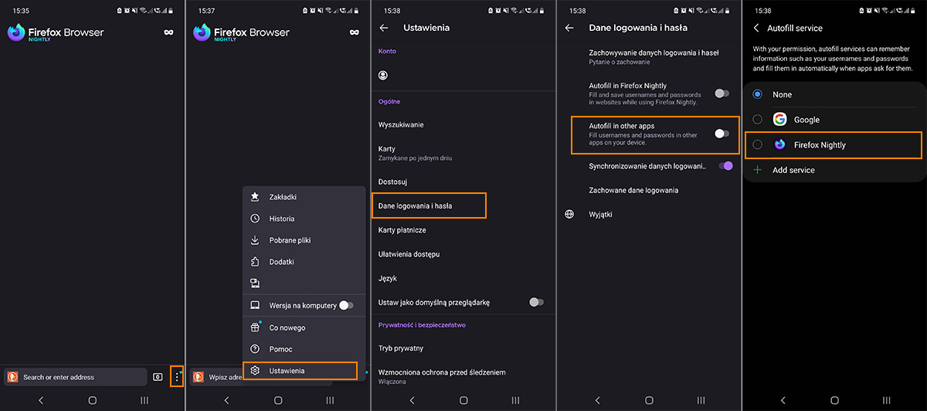Open Język settings
The width and height of the screenshot is (927, 411).
pos(463,278)
